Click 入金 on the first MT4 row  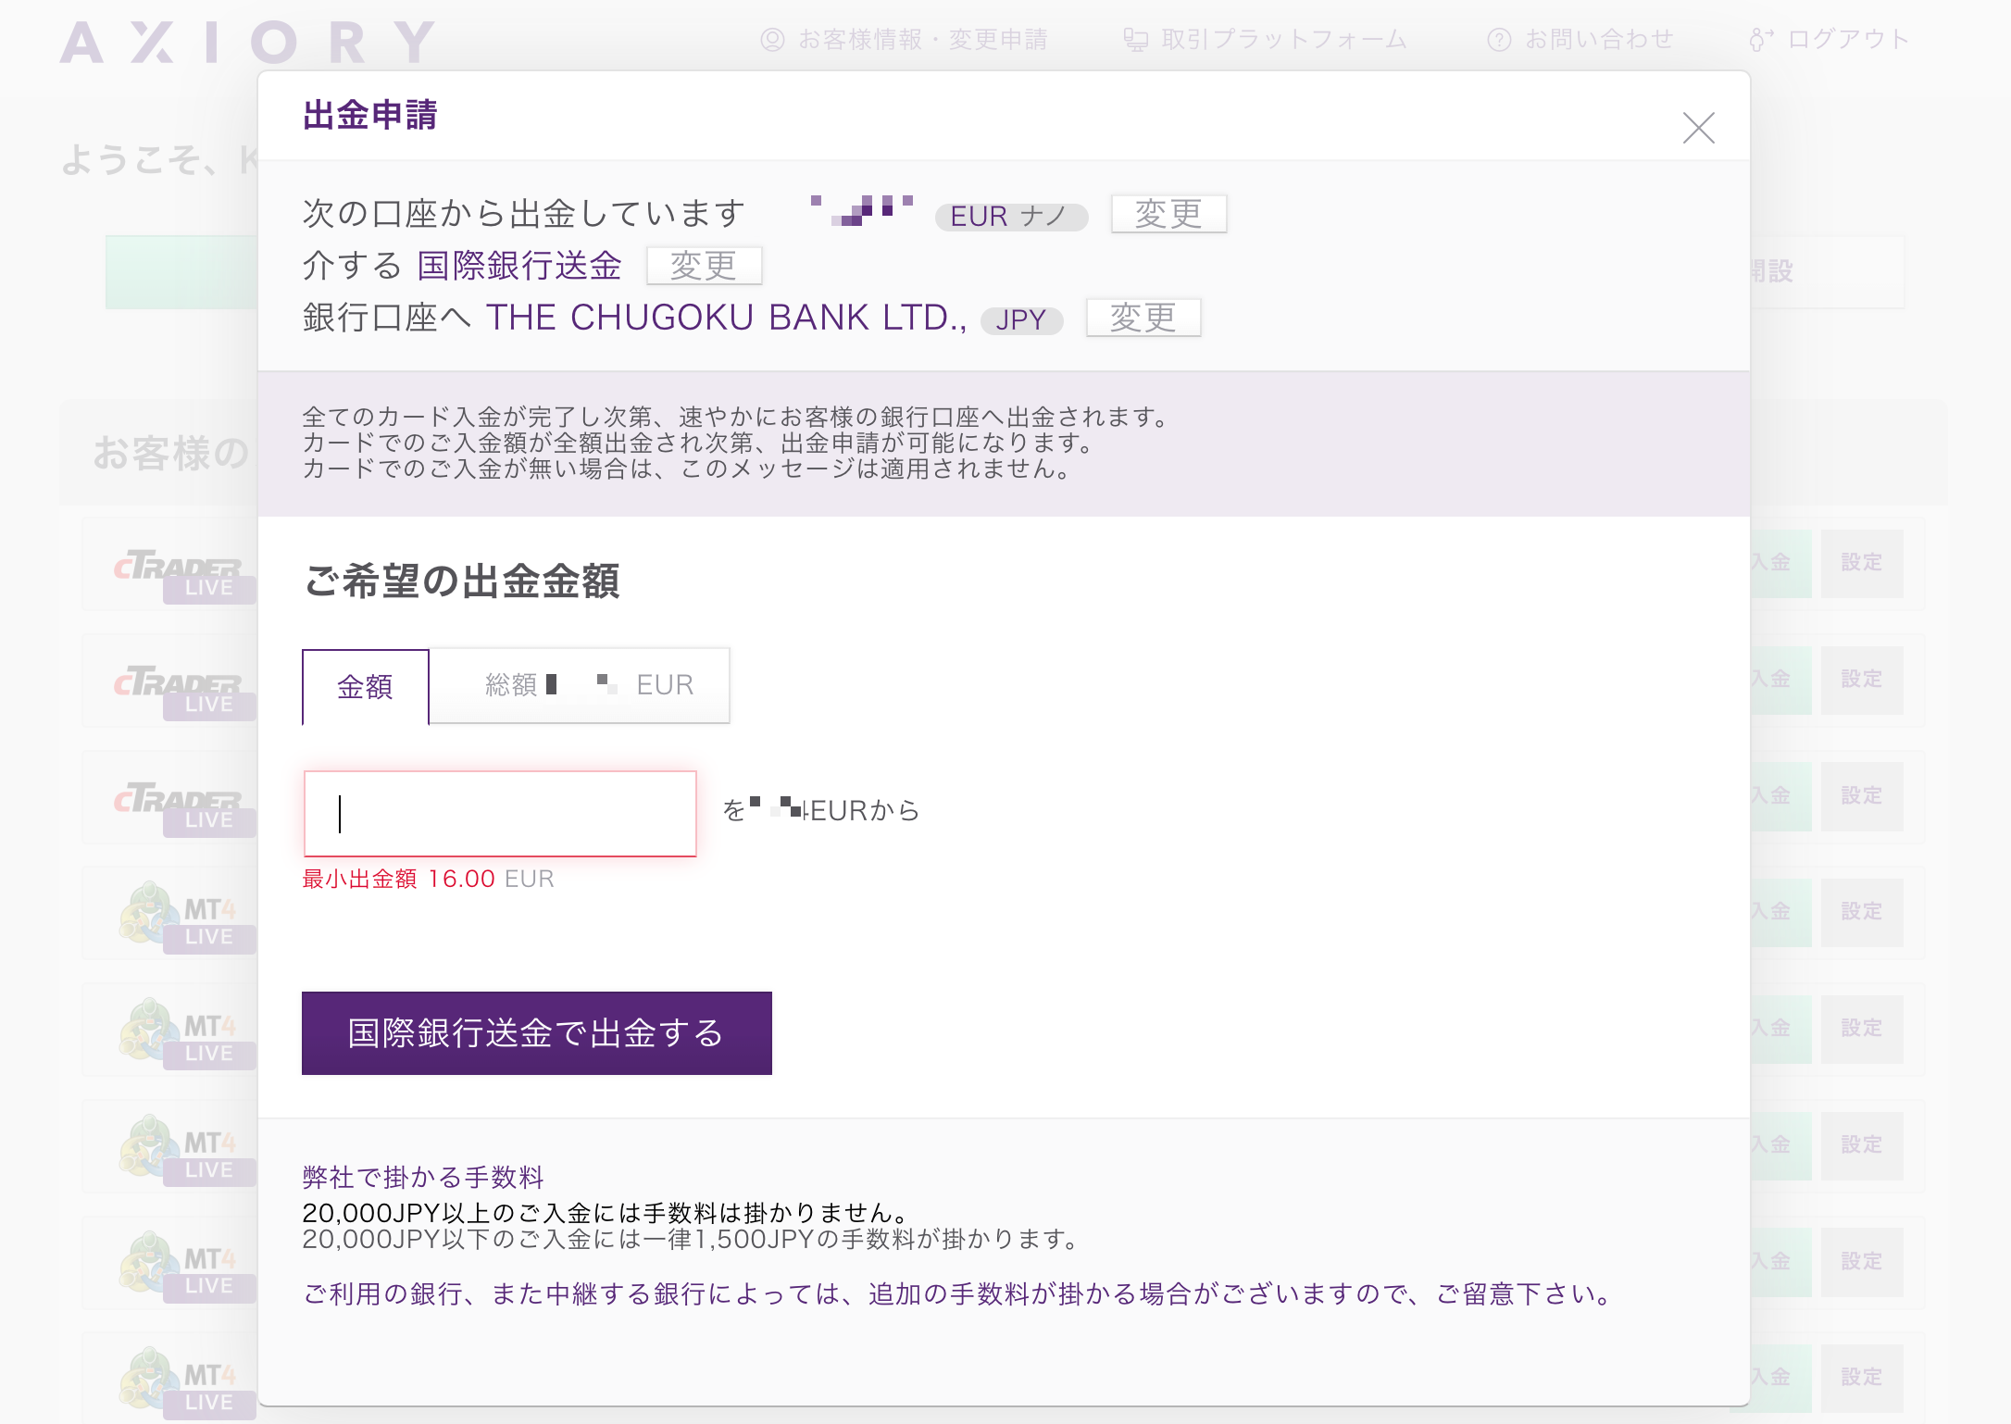[x=1780, y=912]
